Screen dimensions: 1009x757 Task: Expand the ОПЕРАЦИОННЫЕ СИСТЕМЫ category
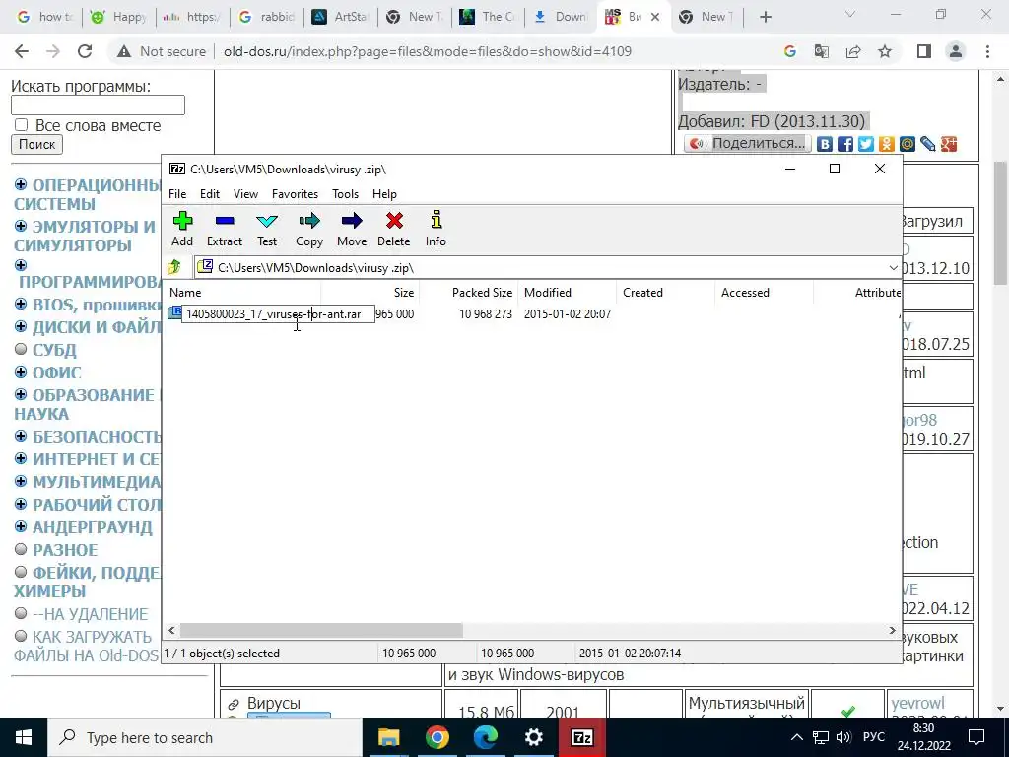21,184
